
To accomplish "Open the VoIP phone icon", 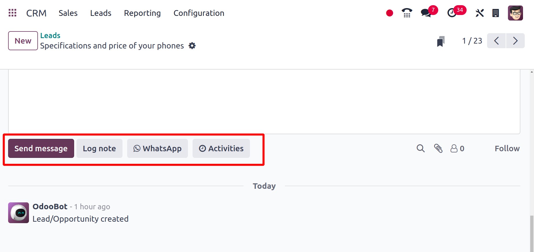I will click(x=407, y=13).
